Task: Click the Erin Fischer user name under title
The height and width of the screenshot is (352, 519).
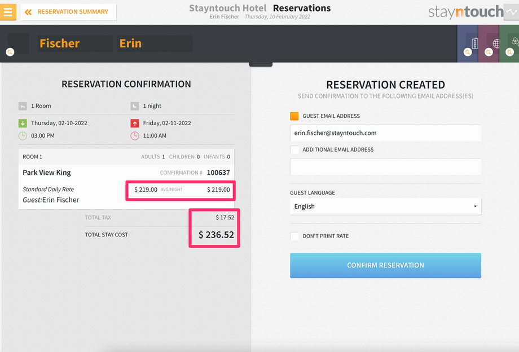Action: pyautogui.click(x=225, y=16)
